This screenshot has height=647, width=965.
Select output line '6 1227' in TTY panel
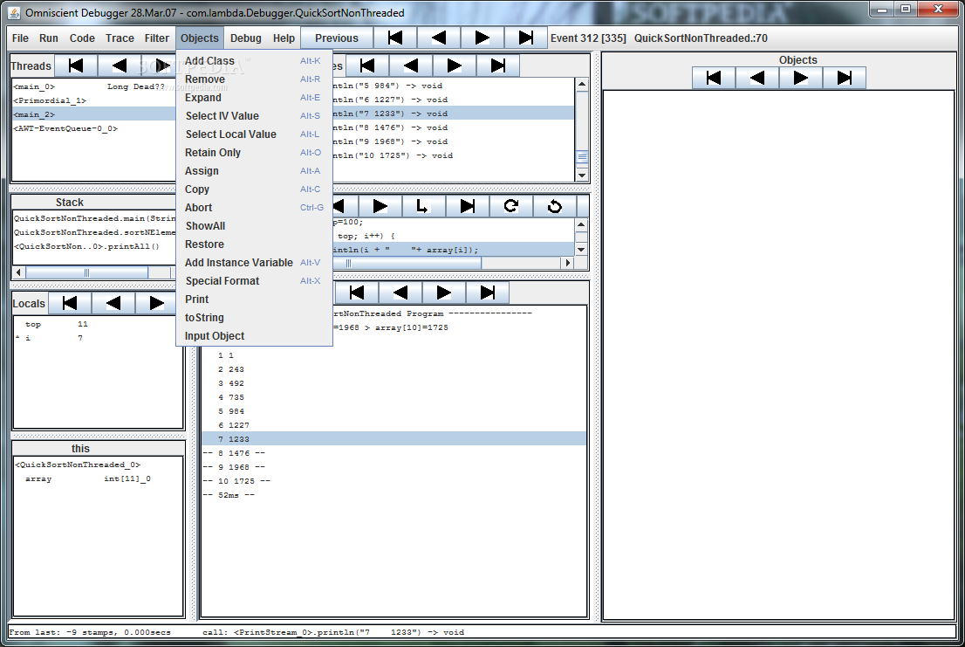(394, 425)
